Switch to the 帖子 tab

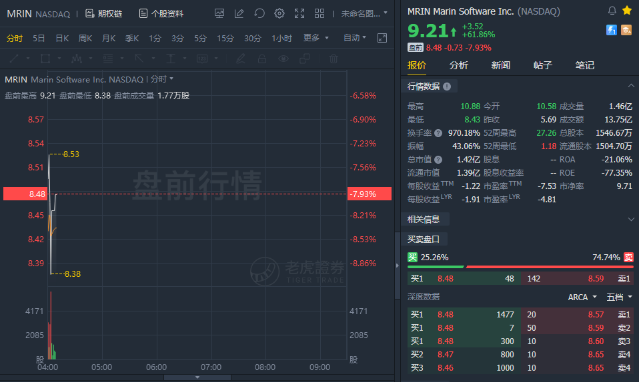point(542,65)
